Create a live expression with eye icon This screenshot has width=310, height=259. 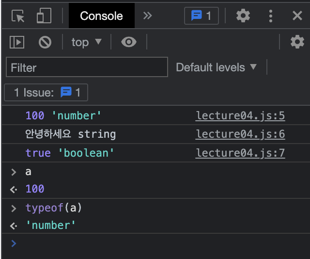pos(128,42)
